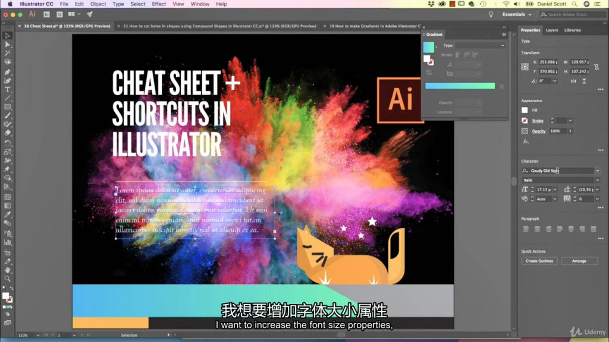Justify paragraph with last line right
This screenshot has width=609, height=342.
click(x=582, y=229)
